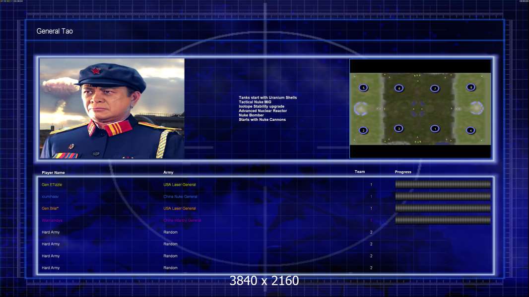The height and width of the screenshot is (297, 529).
Task: Click progress bar in China Infantry General row
Action: [443, 220]
